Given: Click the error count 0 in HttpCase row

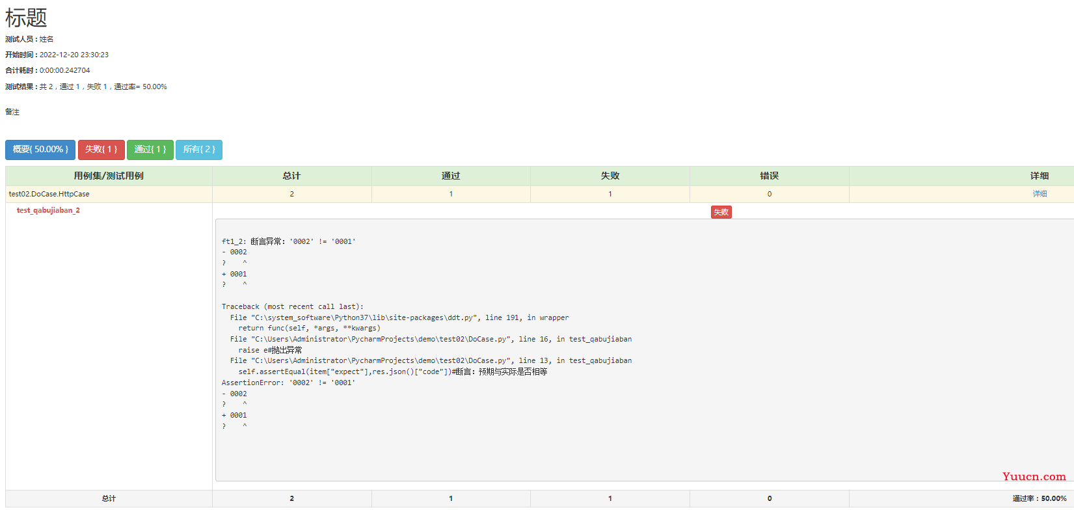Looking at the screenshot, I should (769, 194).
